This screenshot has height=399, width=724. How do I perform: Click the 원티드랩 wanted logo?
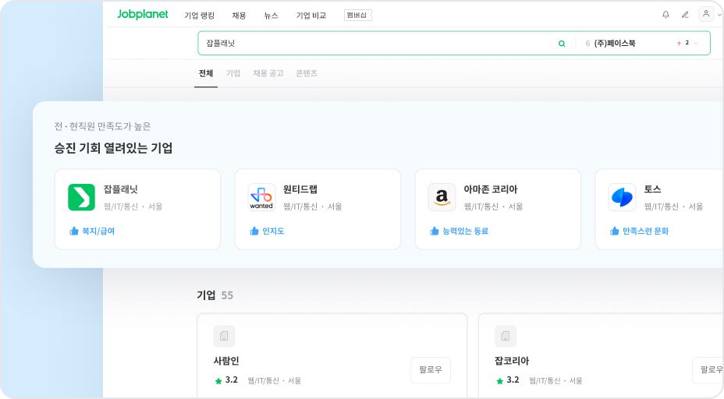(x=261, y=197)
